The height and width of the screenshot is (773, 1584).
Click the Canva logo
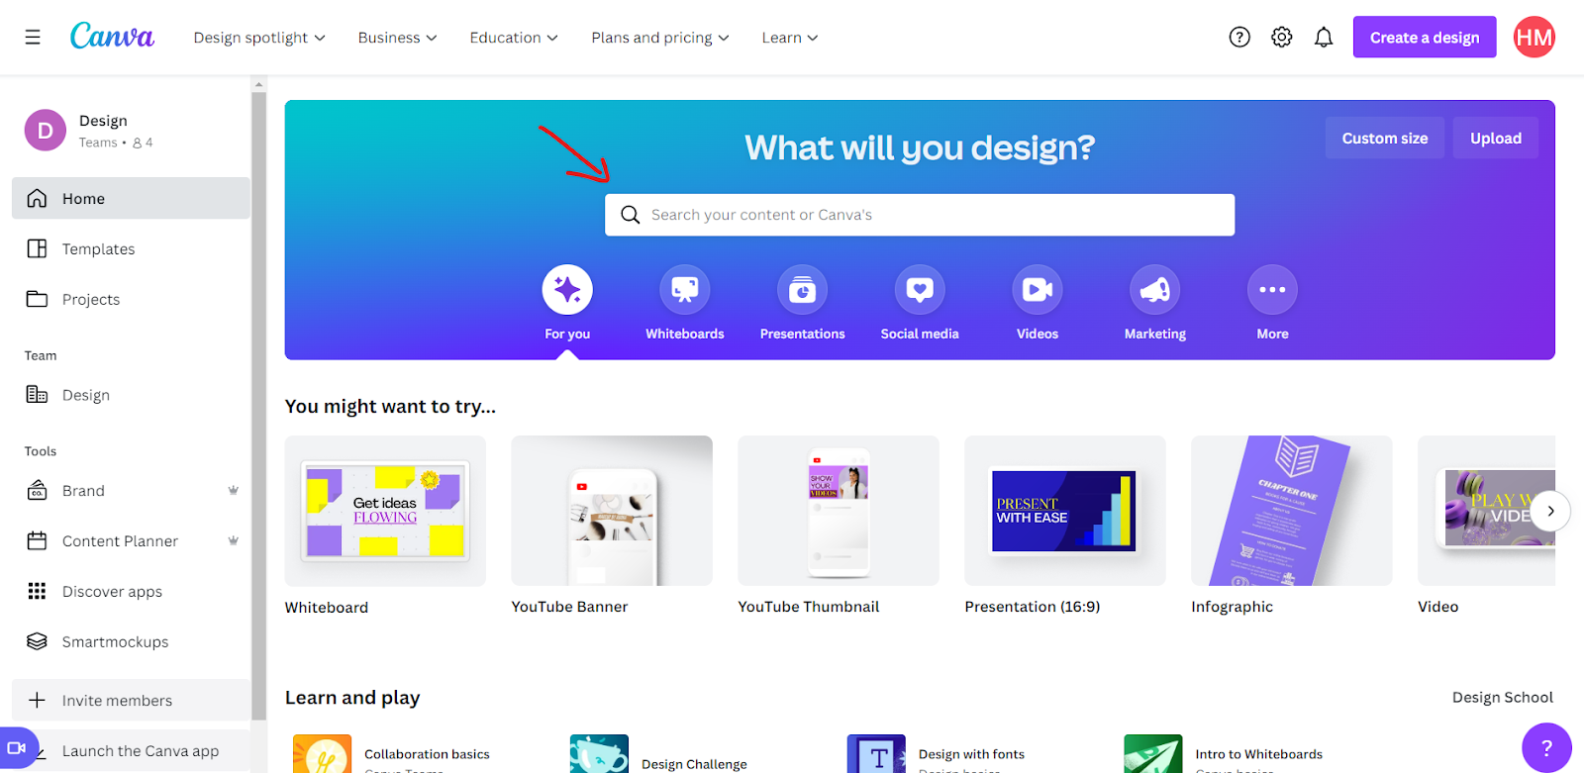click(112, 37)
